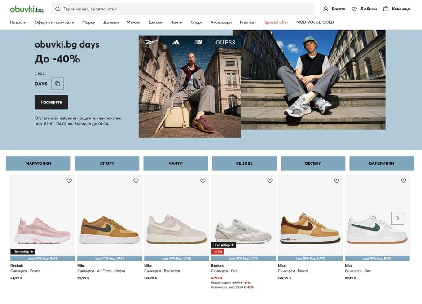Click the search magnifier icon
The image size is (422, 304).
tap(57, 9)
